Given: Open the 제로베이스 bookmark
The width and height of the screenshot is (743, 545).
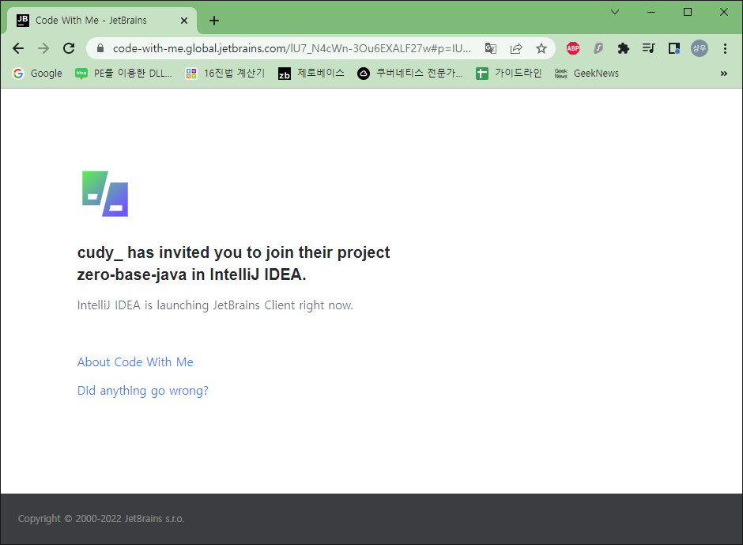Looking at the screenshot, I should 311,74.
